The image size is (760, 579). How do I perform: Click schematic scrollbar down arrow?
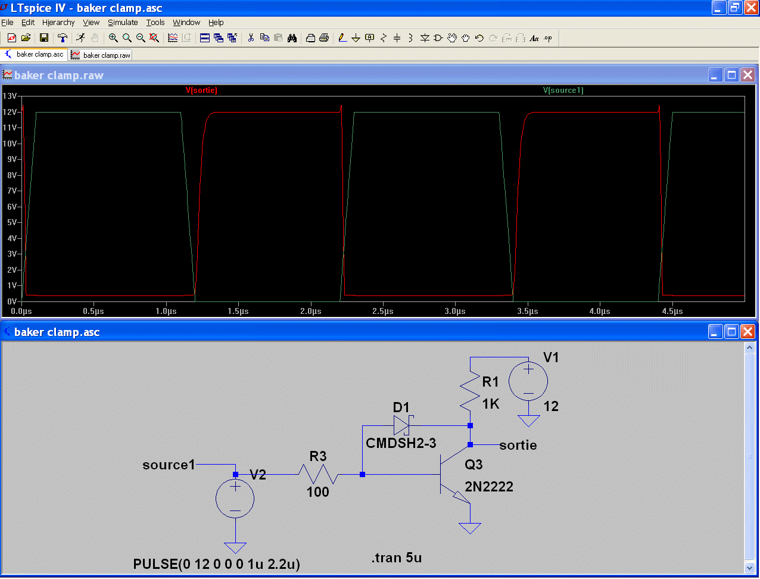point(749,568)
